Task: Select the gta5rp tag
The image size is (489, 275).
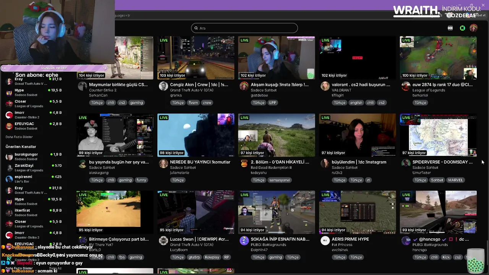Action: 194,257
